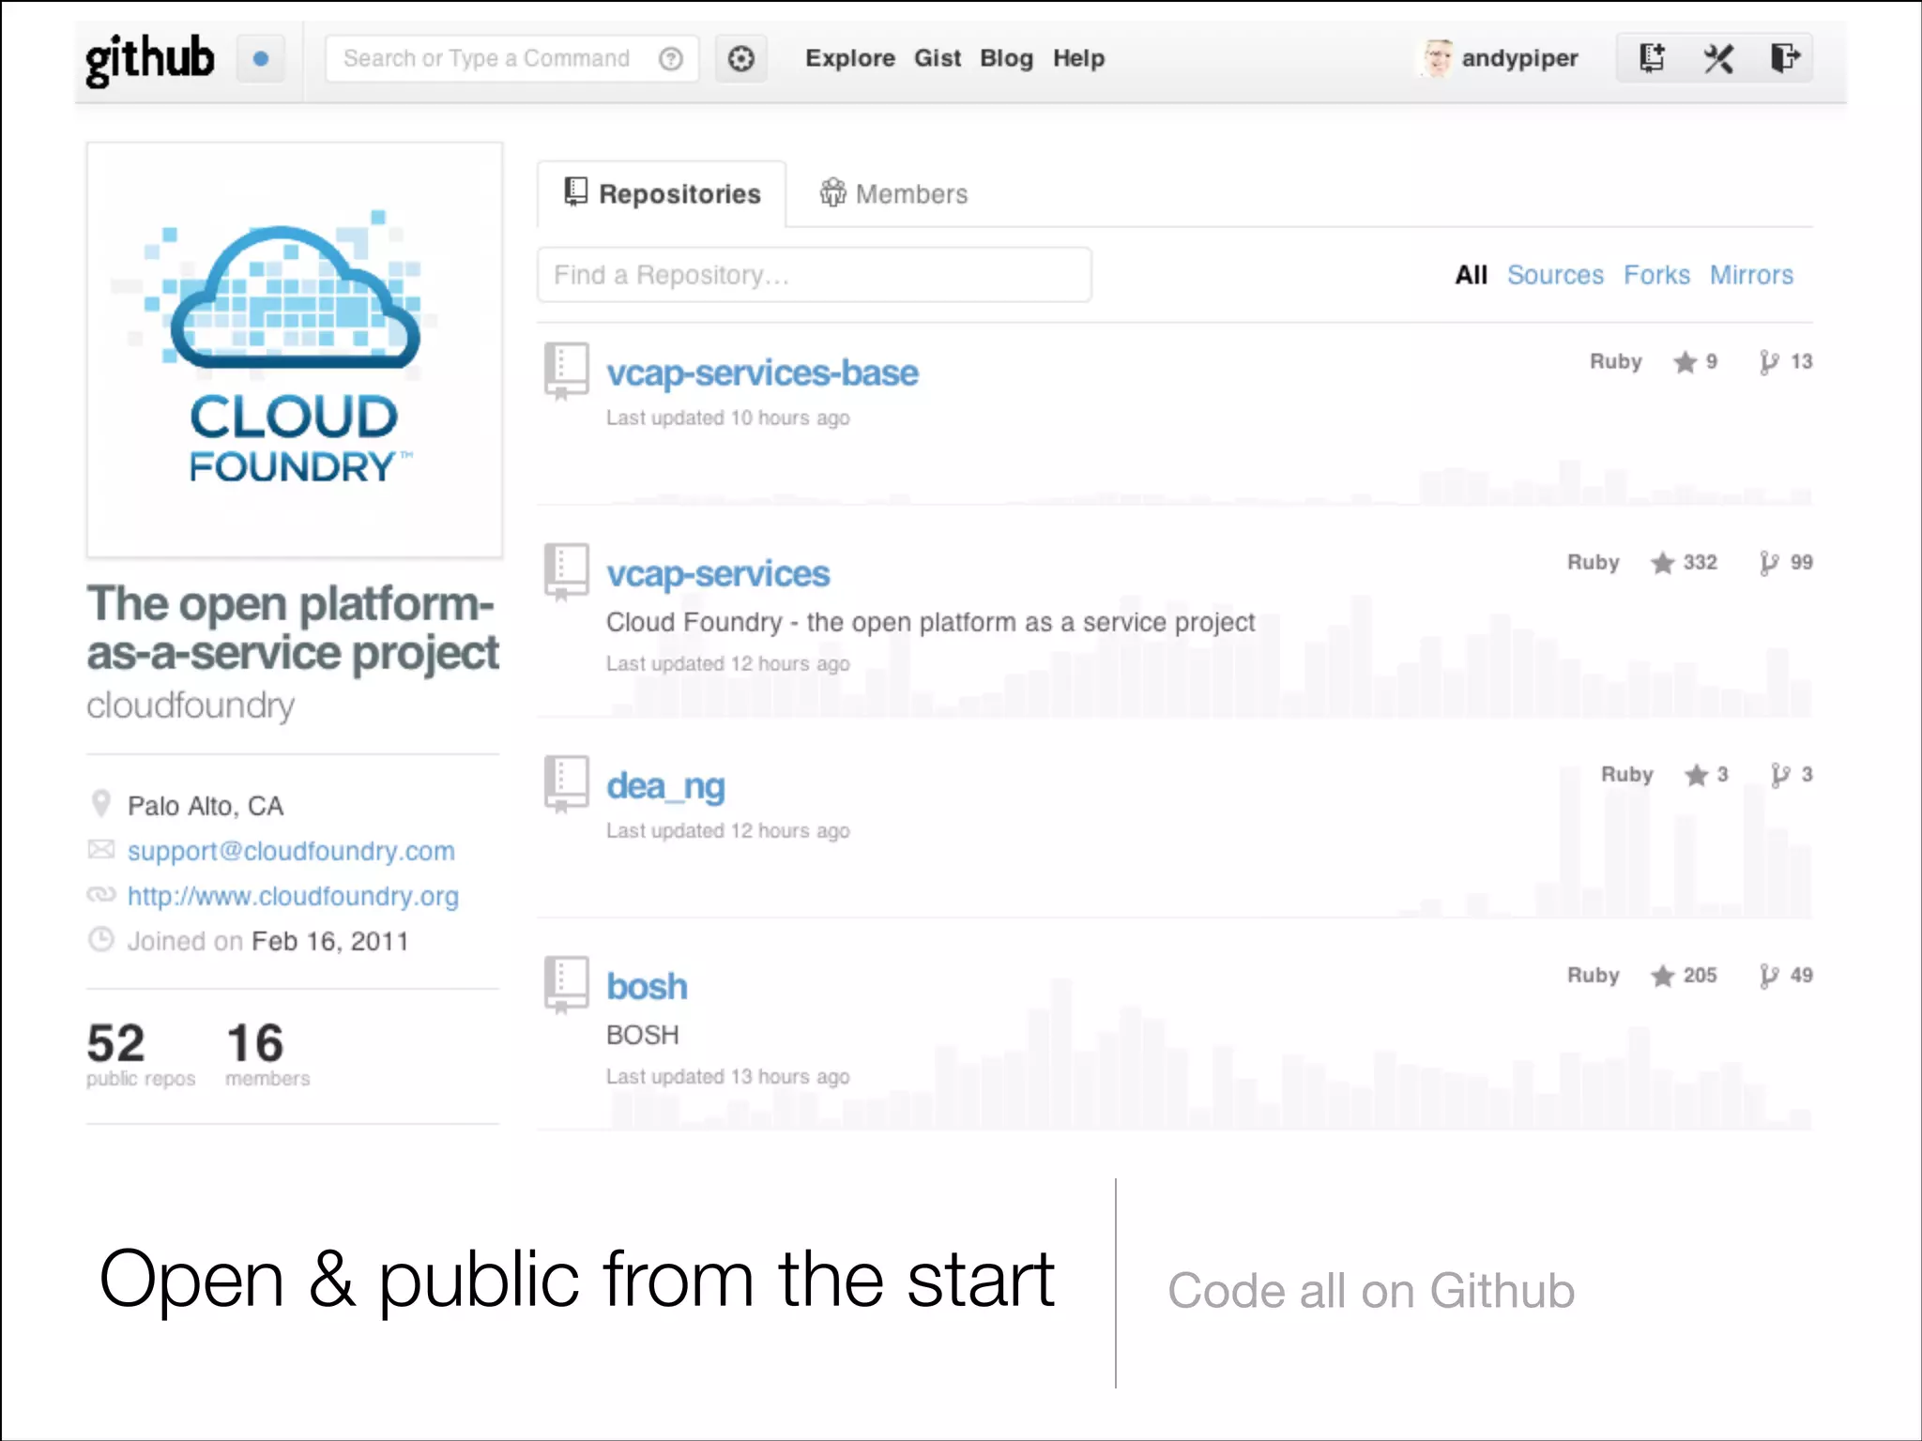The height and width of the screenshot is (1441, 1922).
Task: Create a new repository via book-plus icon
Action: click(x=1652, y=58)
